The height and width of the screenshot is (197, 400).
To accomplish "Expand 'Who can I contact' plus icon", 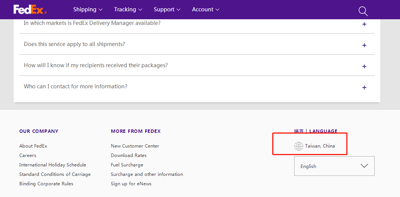I will coord(364,88).
